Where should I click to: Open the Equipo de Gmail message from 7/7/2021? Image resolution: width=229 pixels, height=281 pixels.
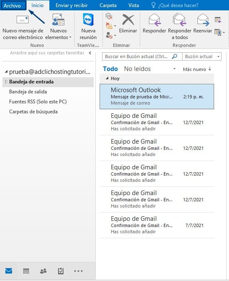point(157,225)
